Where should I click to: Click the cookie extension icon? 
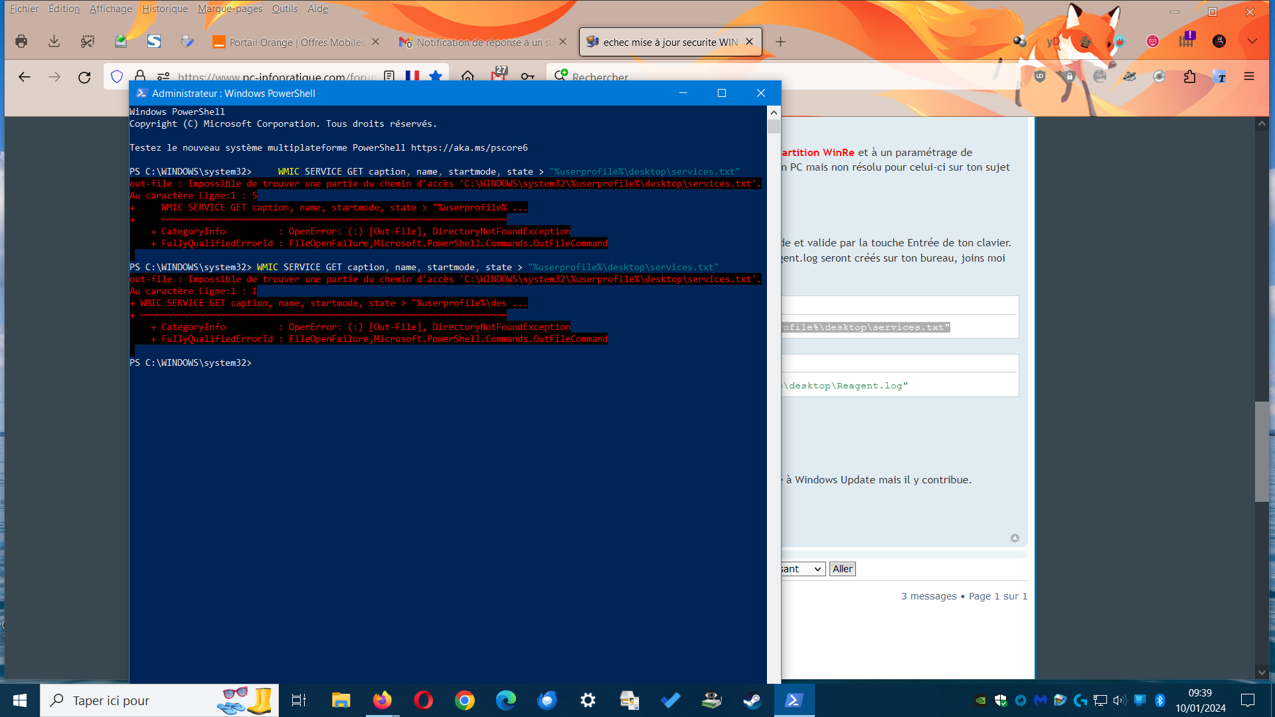click(x=1086, y=42)
